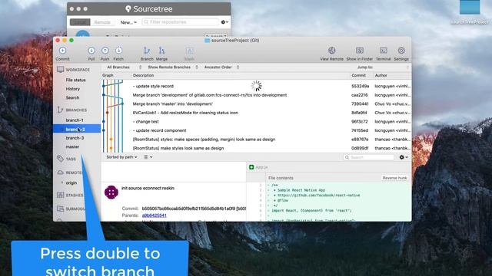Open New… dropdown in Sourcetree window
Screen dimensions: 492x276
(x=128, y=22)
